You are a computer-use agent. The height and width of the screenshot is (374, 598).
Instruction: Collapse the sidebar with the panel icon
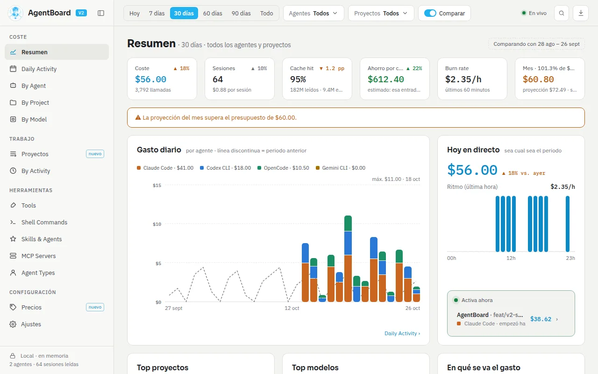click(x=101, y=13)
